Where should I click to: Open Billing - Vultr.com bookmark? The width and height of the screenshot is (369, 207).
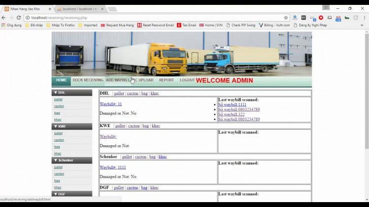[274, 25]
